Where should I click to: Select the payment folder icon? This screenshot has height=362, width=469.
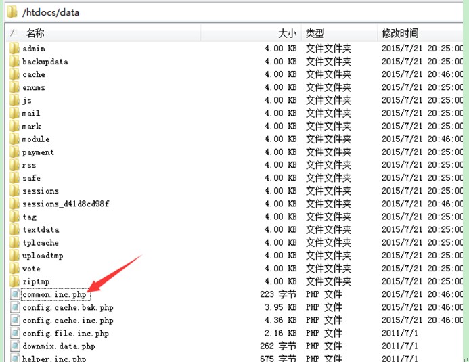pos(15,152)
